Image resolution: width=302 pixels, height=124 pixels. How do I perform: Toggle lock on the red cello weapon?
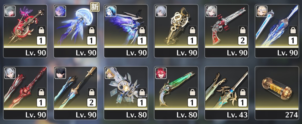pos(41,30)
